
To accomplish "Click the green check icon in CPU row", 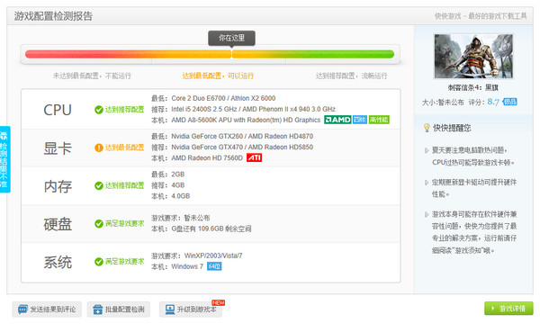I will point(99,110).
